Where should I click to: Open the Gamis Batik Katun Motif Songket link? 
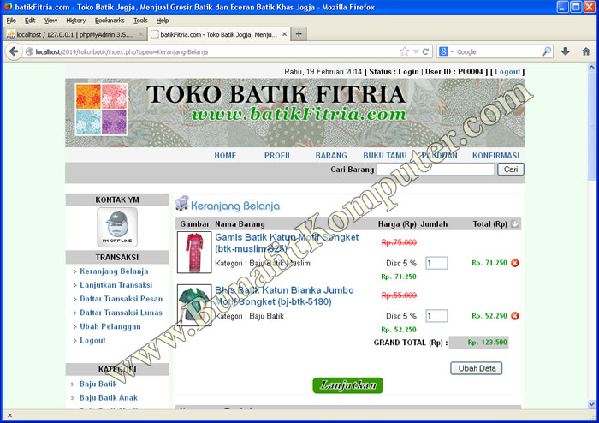click(287, 243)
